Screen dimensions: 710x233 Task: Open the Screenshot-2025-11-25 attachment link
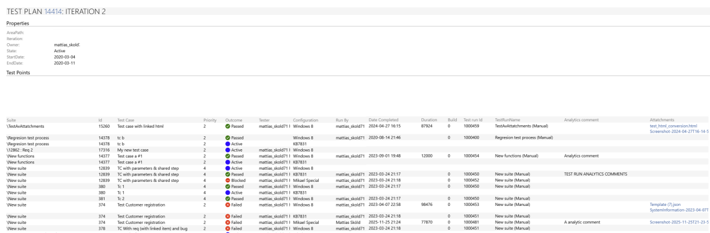680,223
